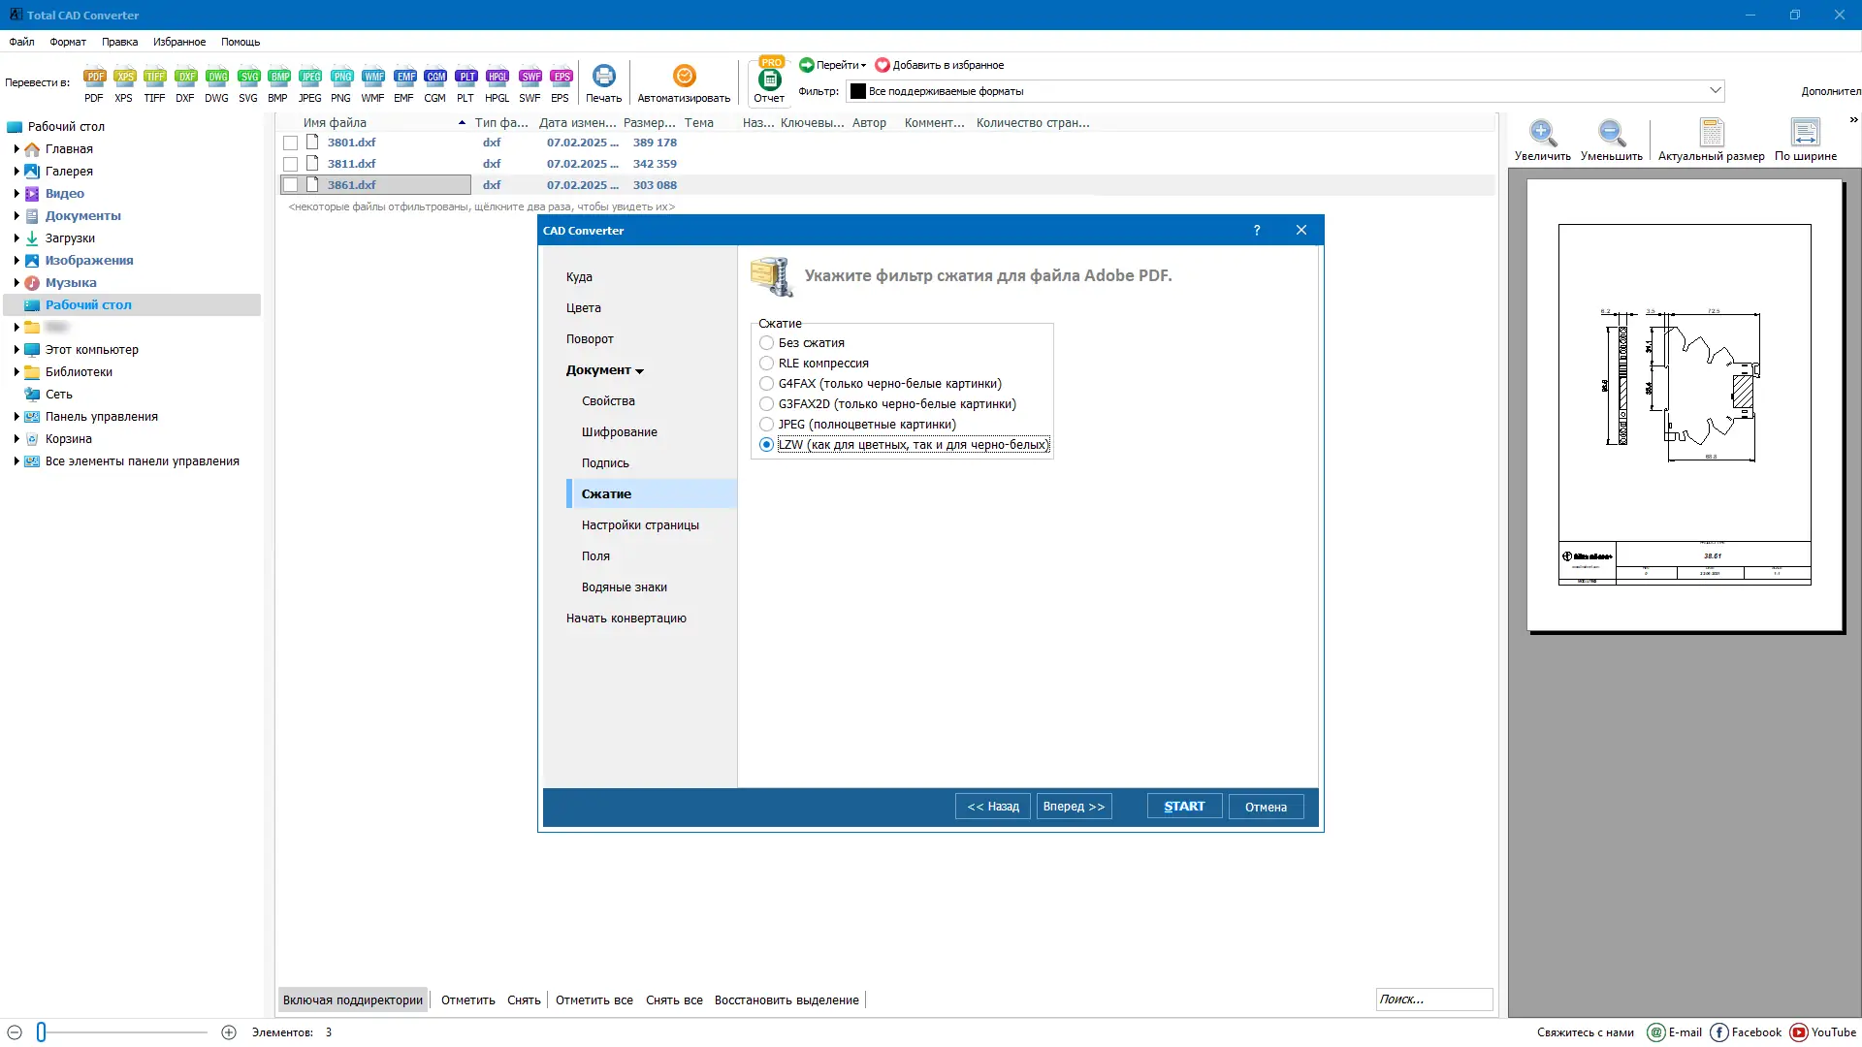The image size is (1862, 1047).
Task: Choose the DWG conversion format
Action: [x=216, y=76]
